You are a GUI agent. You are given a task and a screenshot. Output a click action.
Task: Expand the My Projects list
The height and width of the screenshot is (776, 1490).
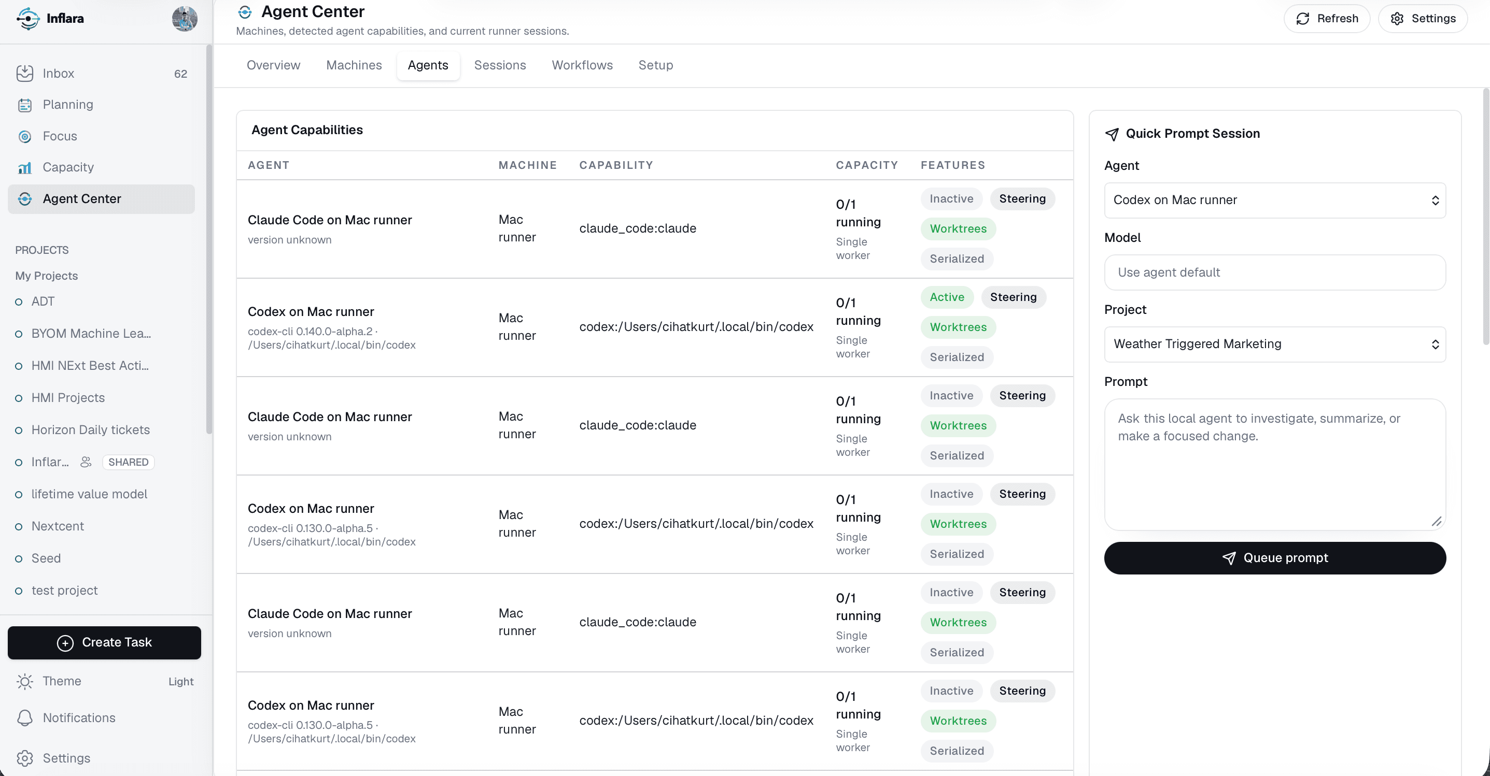(x=46, y=276)
